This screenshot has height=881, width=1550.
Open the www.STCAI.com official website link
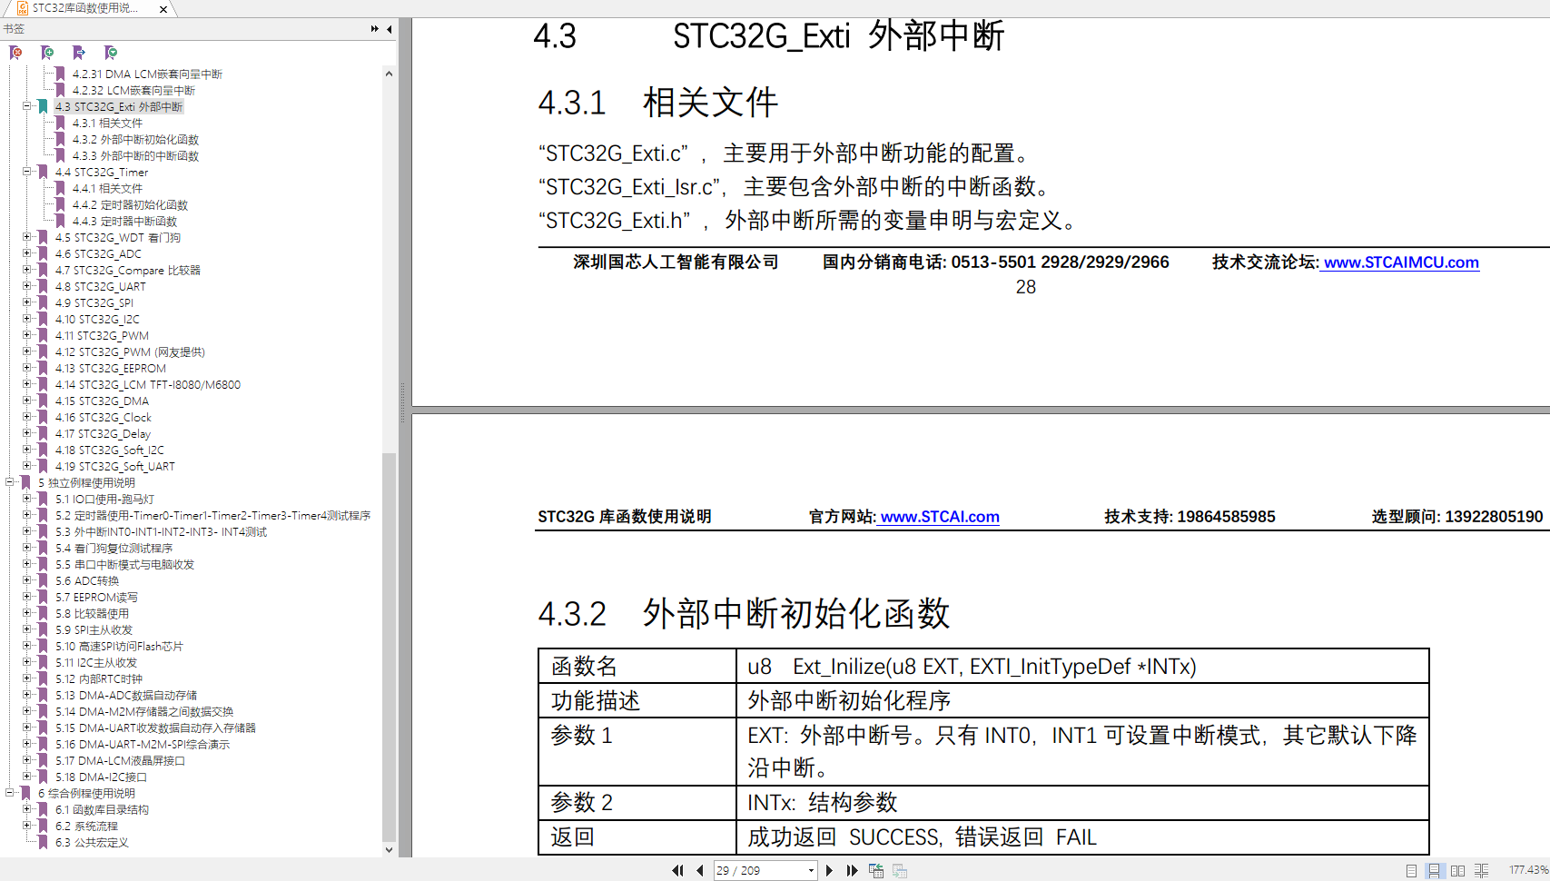940,517
